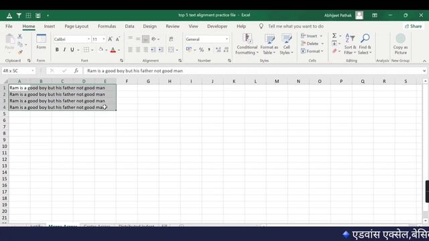
Task: Toggle Center alignment
Action: tap(138, 50)
